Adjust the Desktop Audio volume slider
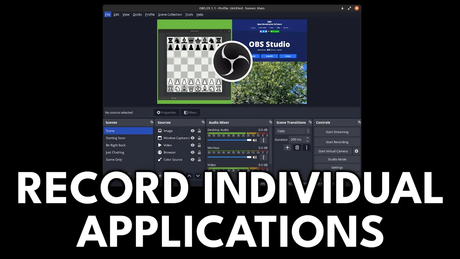This screenshot has width=460, height=259. (230, 140)
